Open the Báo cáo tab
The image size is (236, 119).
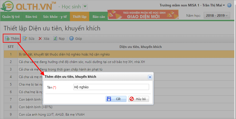click(x=99, y=16)
